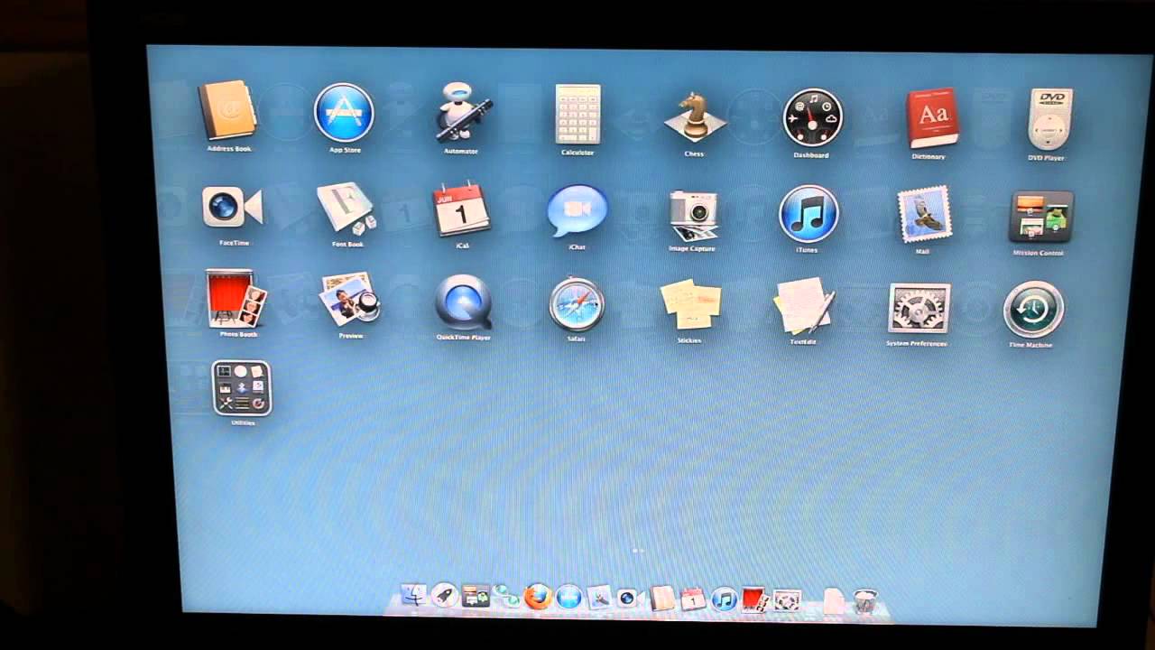Image resolution: width=1155 pixels, height=650 pixels.
Task: Open the Dashboard gauge icon
Action: pyautogui.click(x=812, y=117)
